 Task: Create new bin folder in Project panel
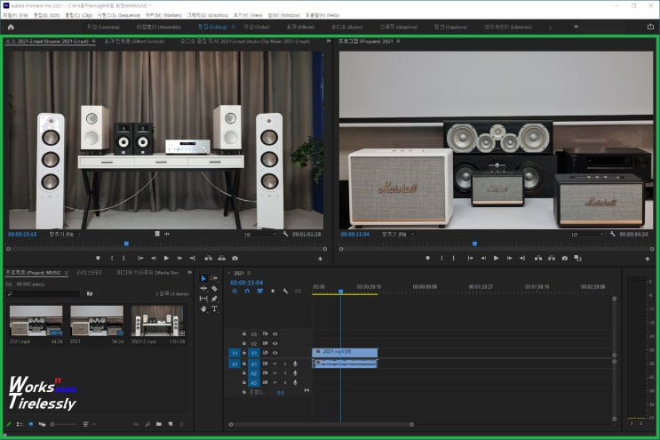tap(159, 424)
